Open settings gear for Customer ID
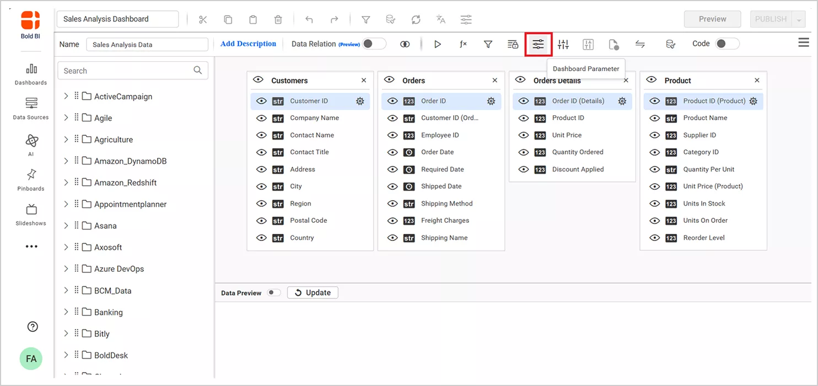The width and height of the screenshot is (818, 386). pos(360,101)
